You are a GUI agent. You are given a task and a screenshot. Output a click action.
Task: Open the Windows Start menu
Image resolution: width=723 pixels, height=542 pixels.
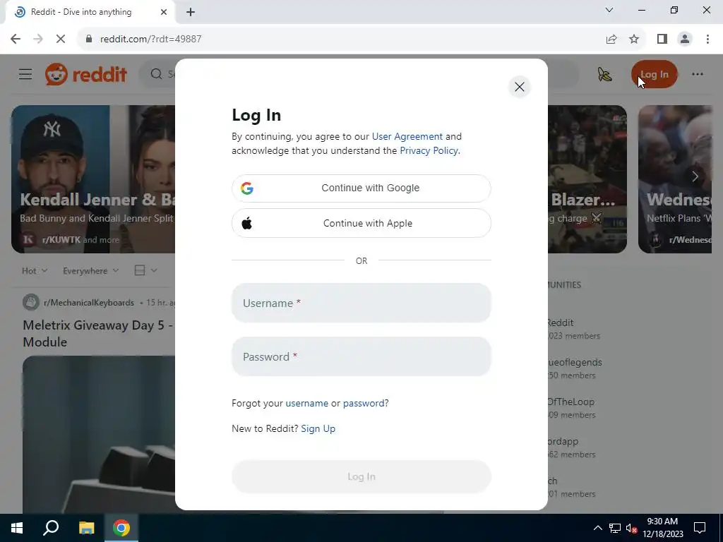tap(17, 528)
